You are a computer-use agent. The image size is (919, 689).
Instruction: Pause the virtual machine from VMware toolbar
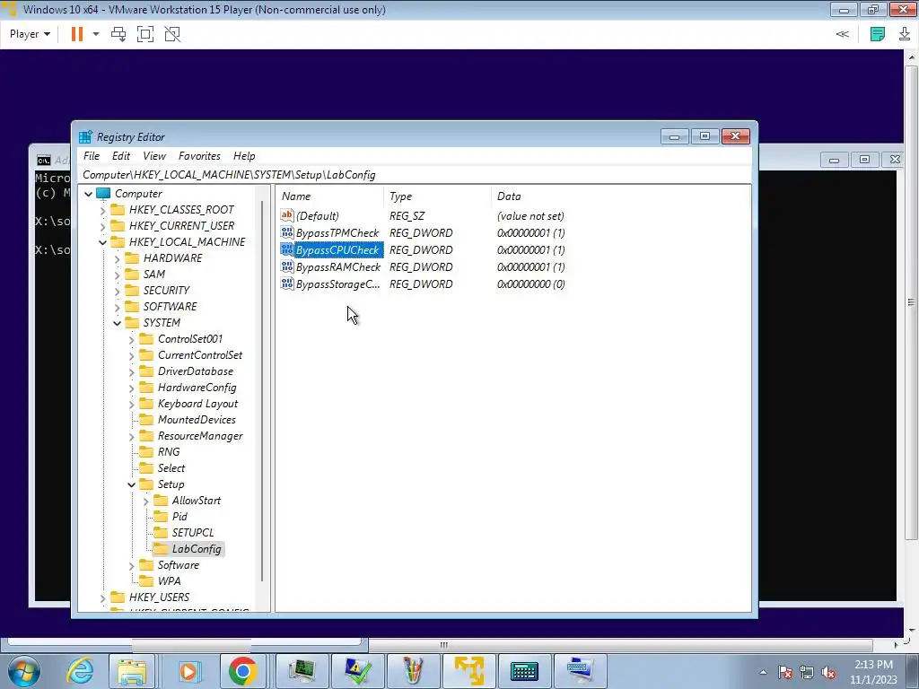point(77,34)
